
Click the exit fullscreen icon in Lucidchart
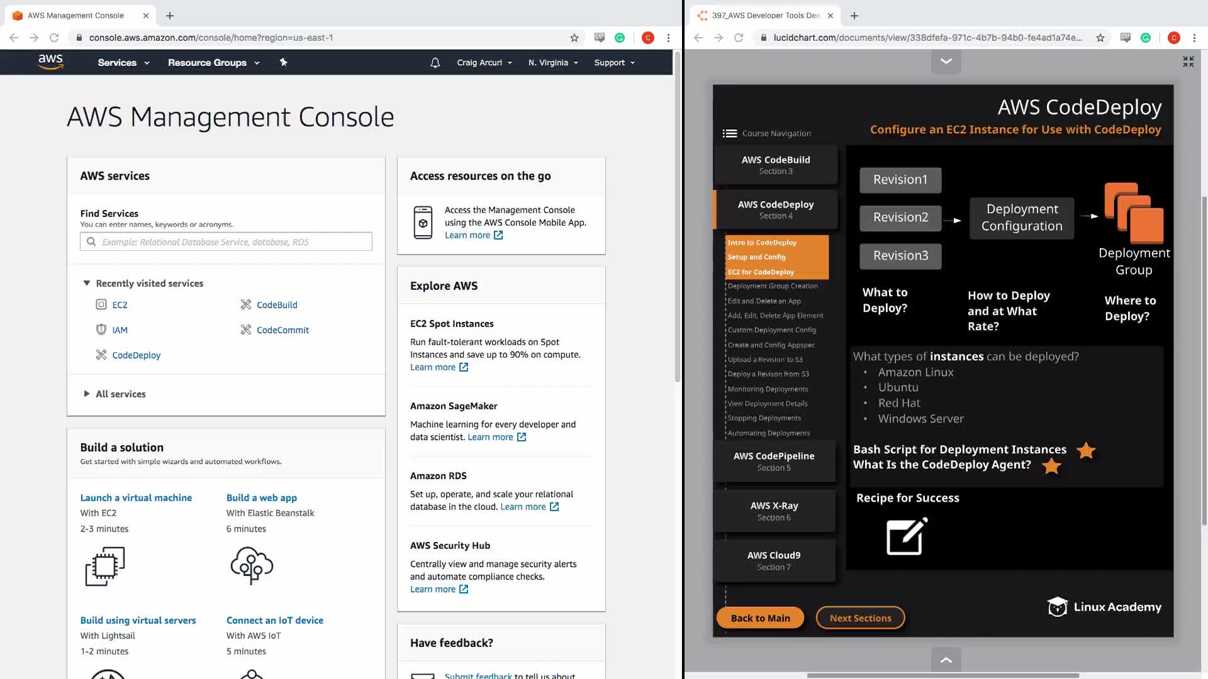tap(1188, 62)
